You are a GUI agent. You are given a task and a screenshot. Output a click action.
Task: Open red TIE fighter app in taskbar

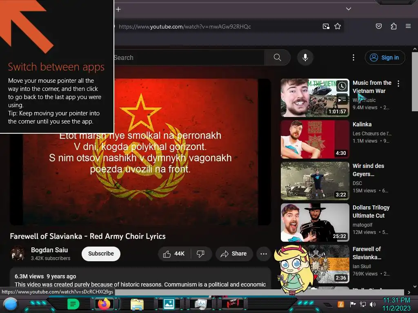tap(232, 304)
